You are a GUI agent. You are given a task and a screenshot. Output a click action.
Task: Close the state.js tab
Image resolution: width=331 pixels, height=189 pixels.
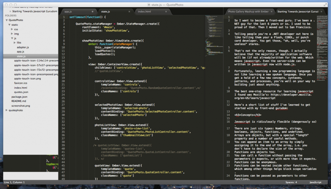(129, 12)
